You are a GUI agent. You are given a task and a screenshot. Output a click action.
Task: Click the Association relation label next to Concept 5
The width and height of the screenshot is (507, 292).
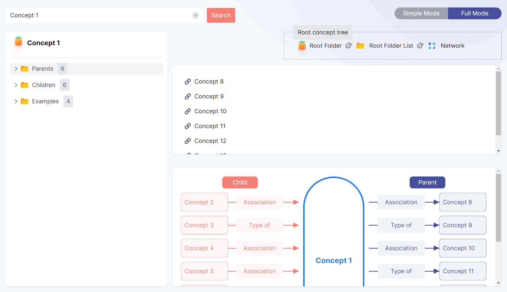[x=260, y=271]
